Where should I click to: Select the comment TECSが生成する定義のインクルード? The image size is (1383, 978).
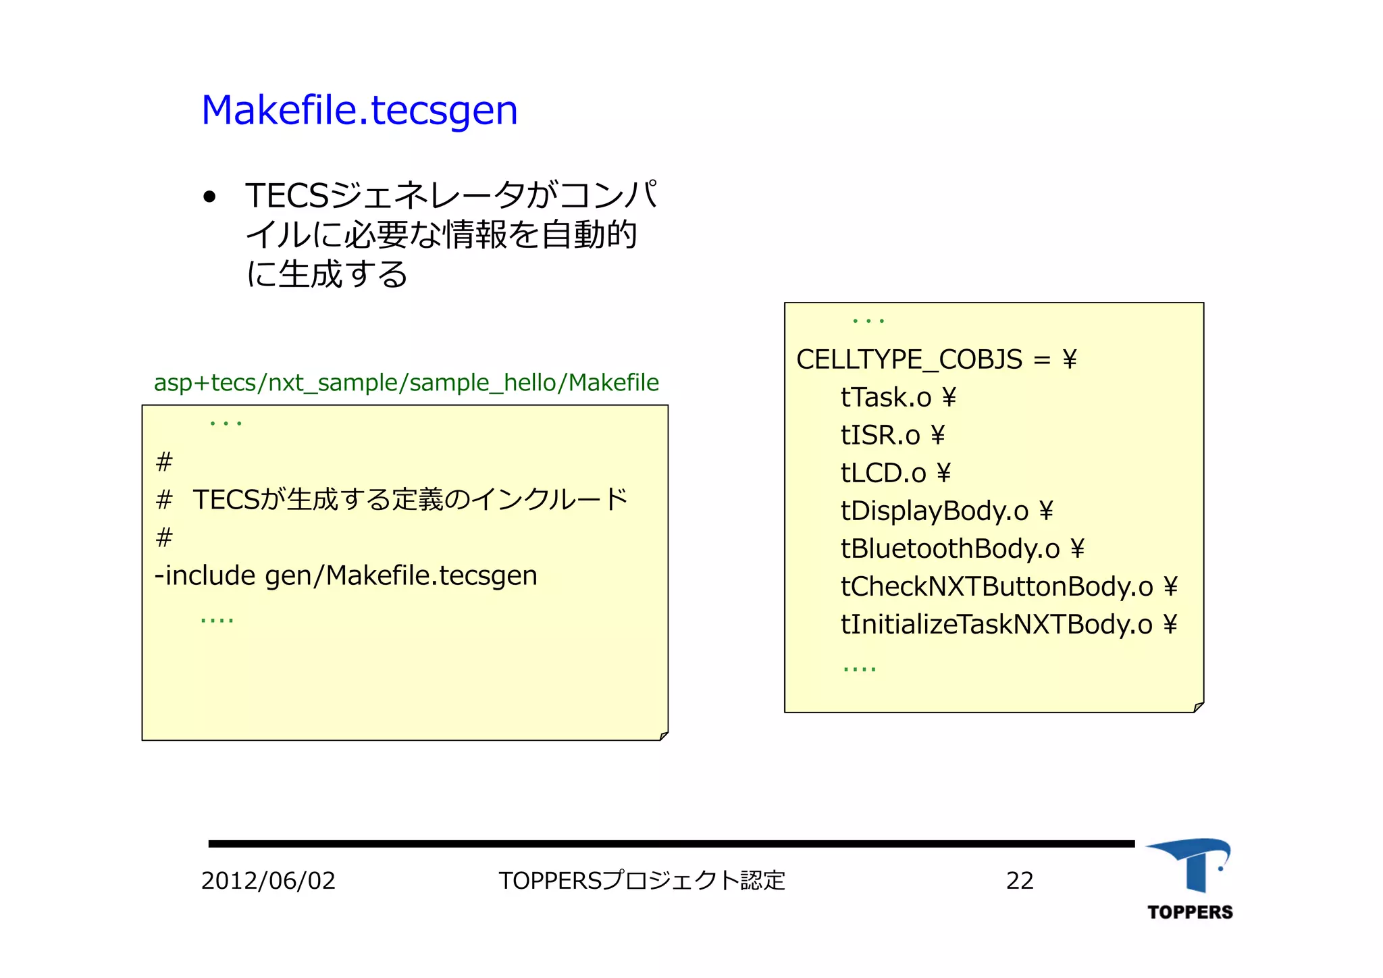[411, 500]
